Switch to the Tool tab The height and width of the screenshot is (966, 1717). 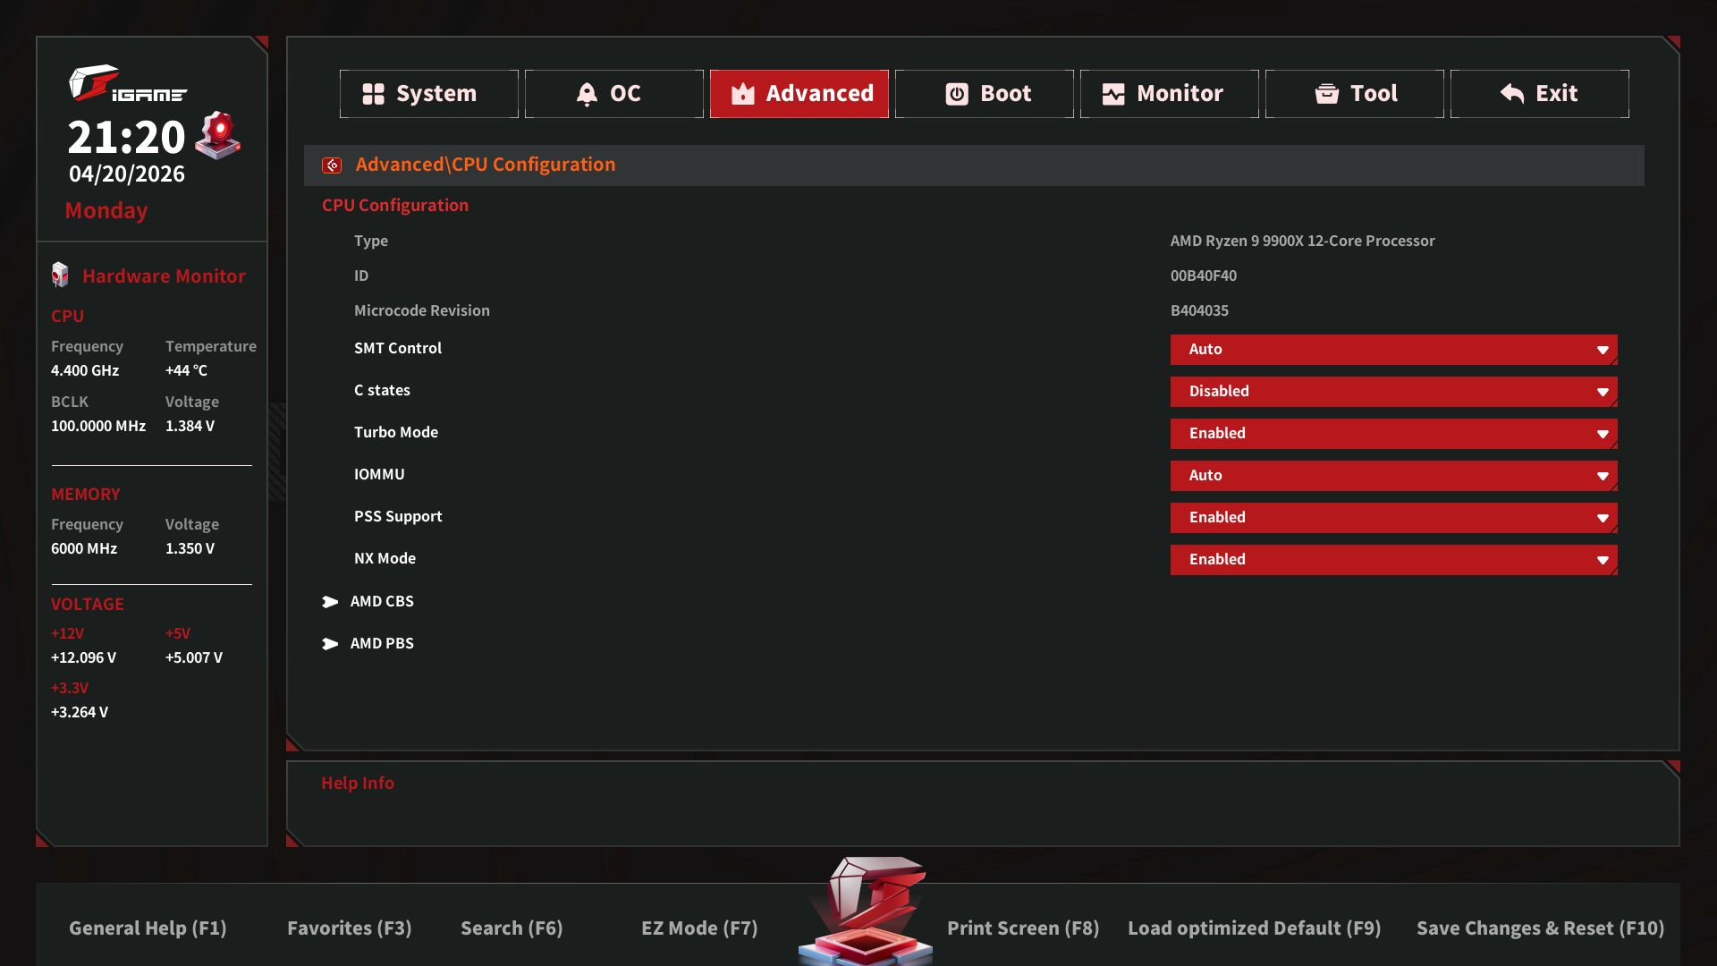(x=1355, y=94)
